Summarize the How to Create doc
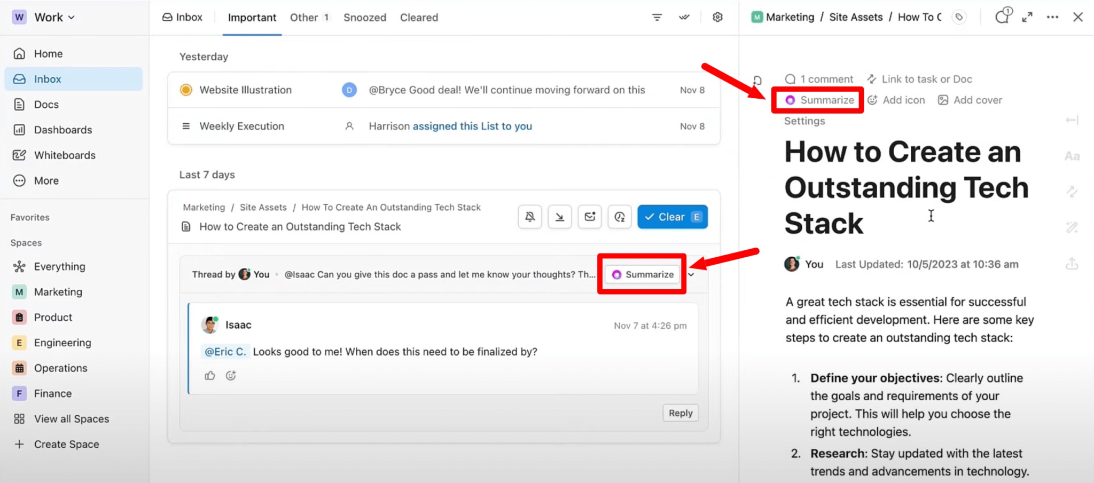Image resolution: width=1094 pixels, height=483 pixels. [817, 100]
